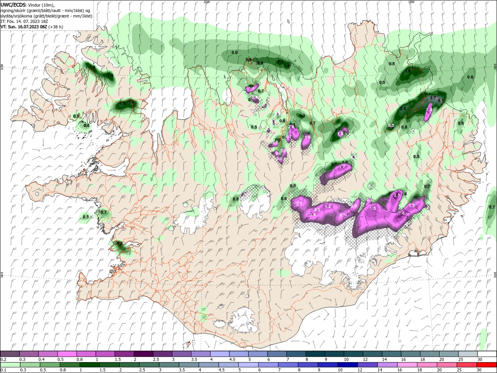Pick pale green rain swatch between 0.1 and 0.3

(10, 364)
